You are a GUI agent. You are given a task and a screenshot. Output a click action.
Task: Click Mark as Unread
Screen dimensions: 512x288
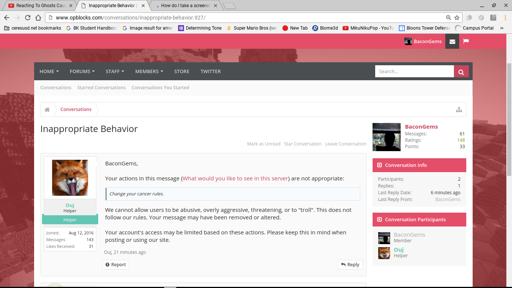coord(263,144)
